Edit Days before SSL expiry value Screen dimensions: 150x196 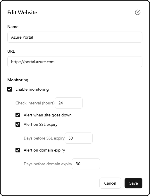pos(79,138)
